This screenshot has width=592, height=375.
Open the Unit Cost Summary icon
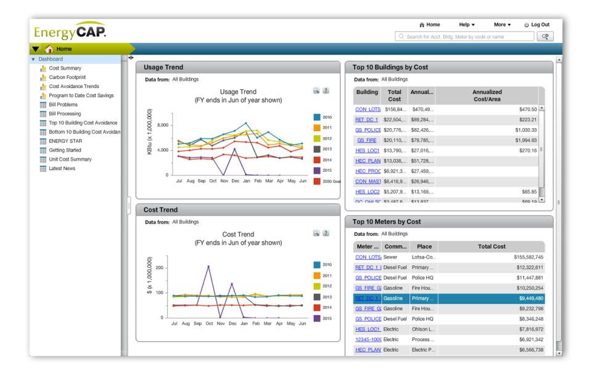click(x=43, y=159)
